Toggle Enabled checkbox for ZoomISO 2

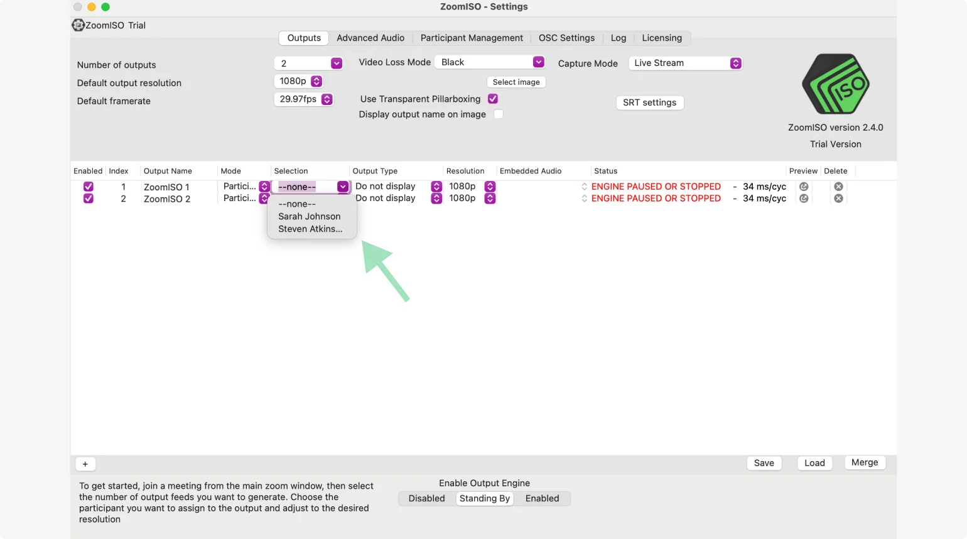click(x=89, y=199)
